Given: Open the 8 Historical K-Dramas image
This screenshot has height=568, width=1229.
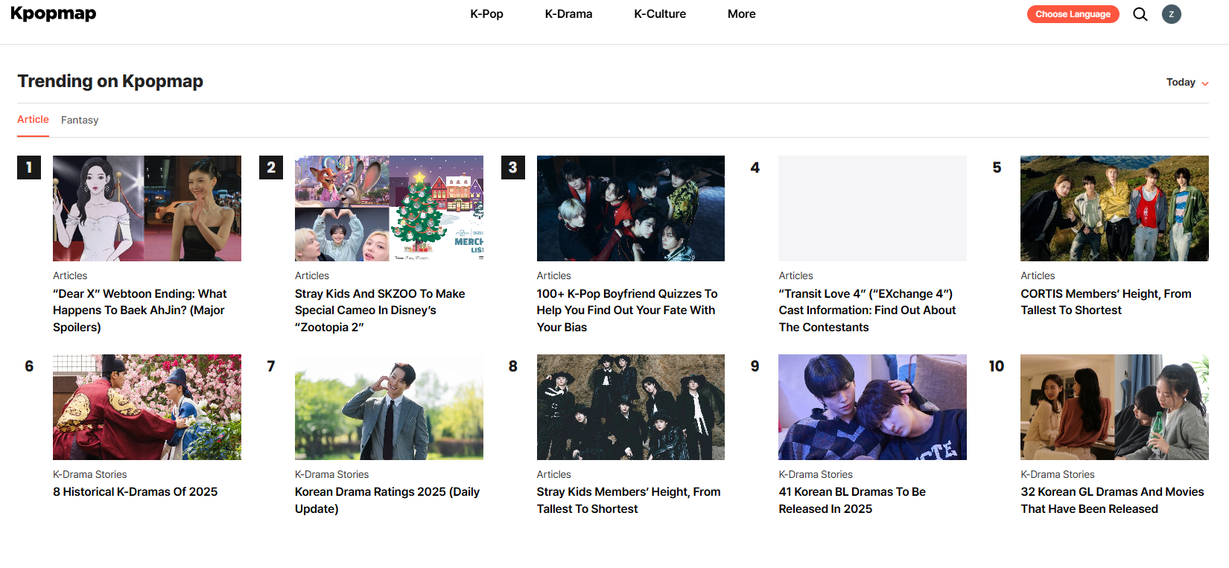Looking at the screenshot, I should pos(147,407).
